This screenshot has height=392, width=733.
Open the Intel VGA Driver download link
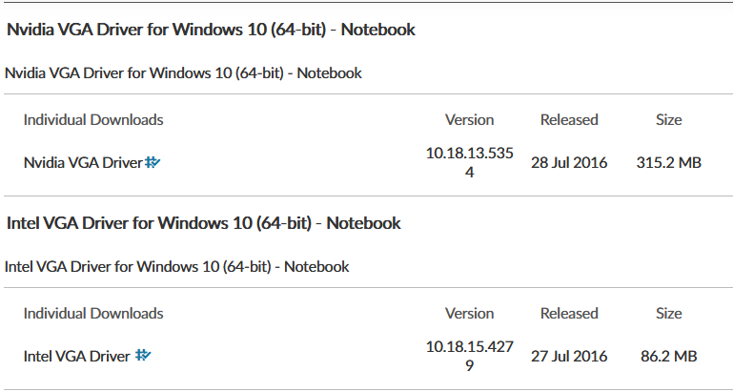coord(76,357)
